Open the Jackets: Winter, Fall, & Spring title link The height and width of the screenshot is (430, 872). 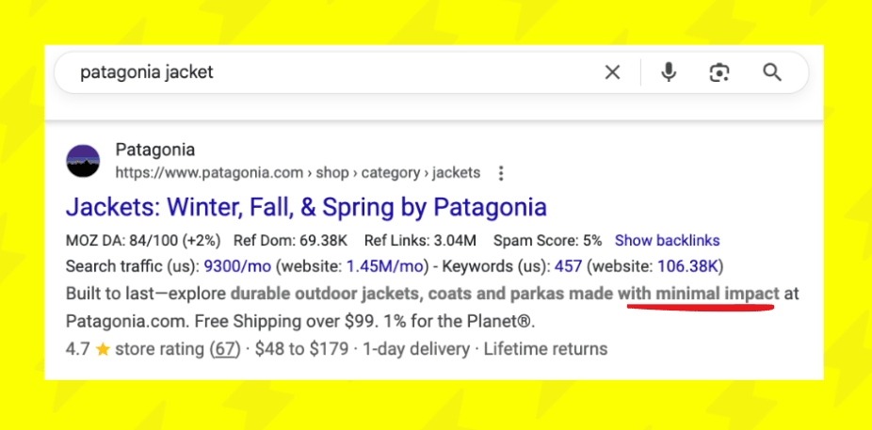pos(306,206)
